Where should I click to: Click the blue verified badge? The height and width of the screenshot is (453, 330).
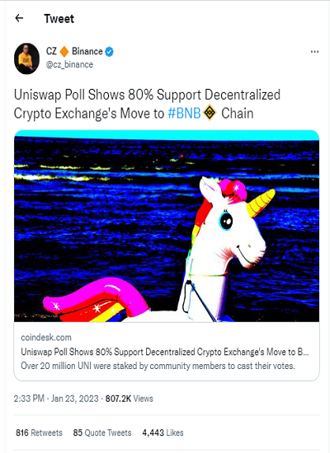click(109, 52)
